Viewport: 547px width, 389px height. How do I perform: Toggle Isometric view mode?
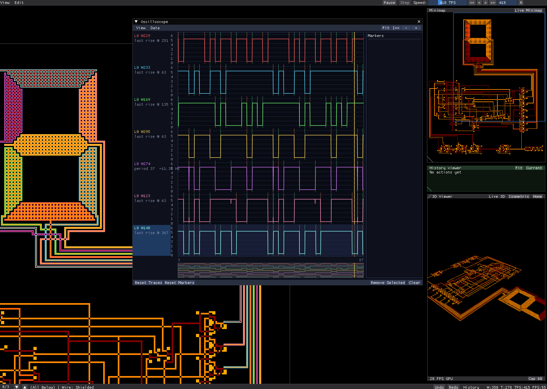click(519, 196)
